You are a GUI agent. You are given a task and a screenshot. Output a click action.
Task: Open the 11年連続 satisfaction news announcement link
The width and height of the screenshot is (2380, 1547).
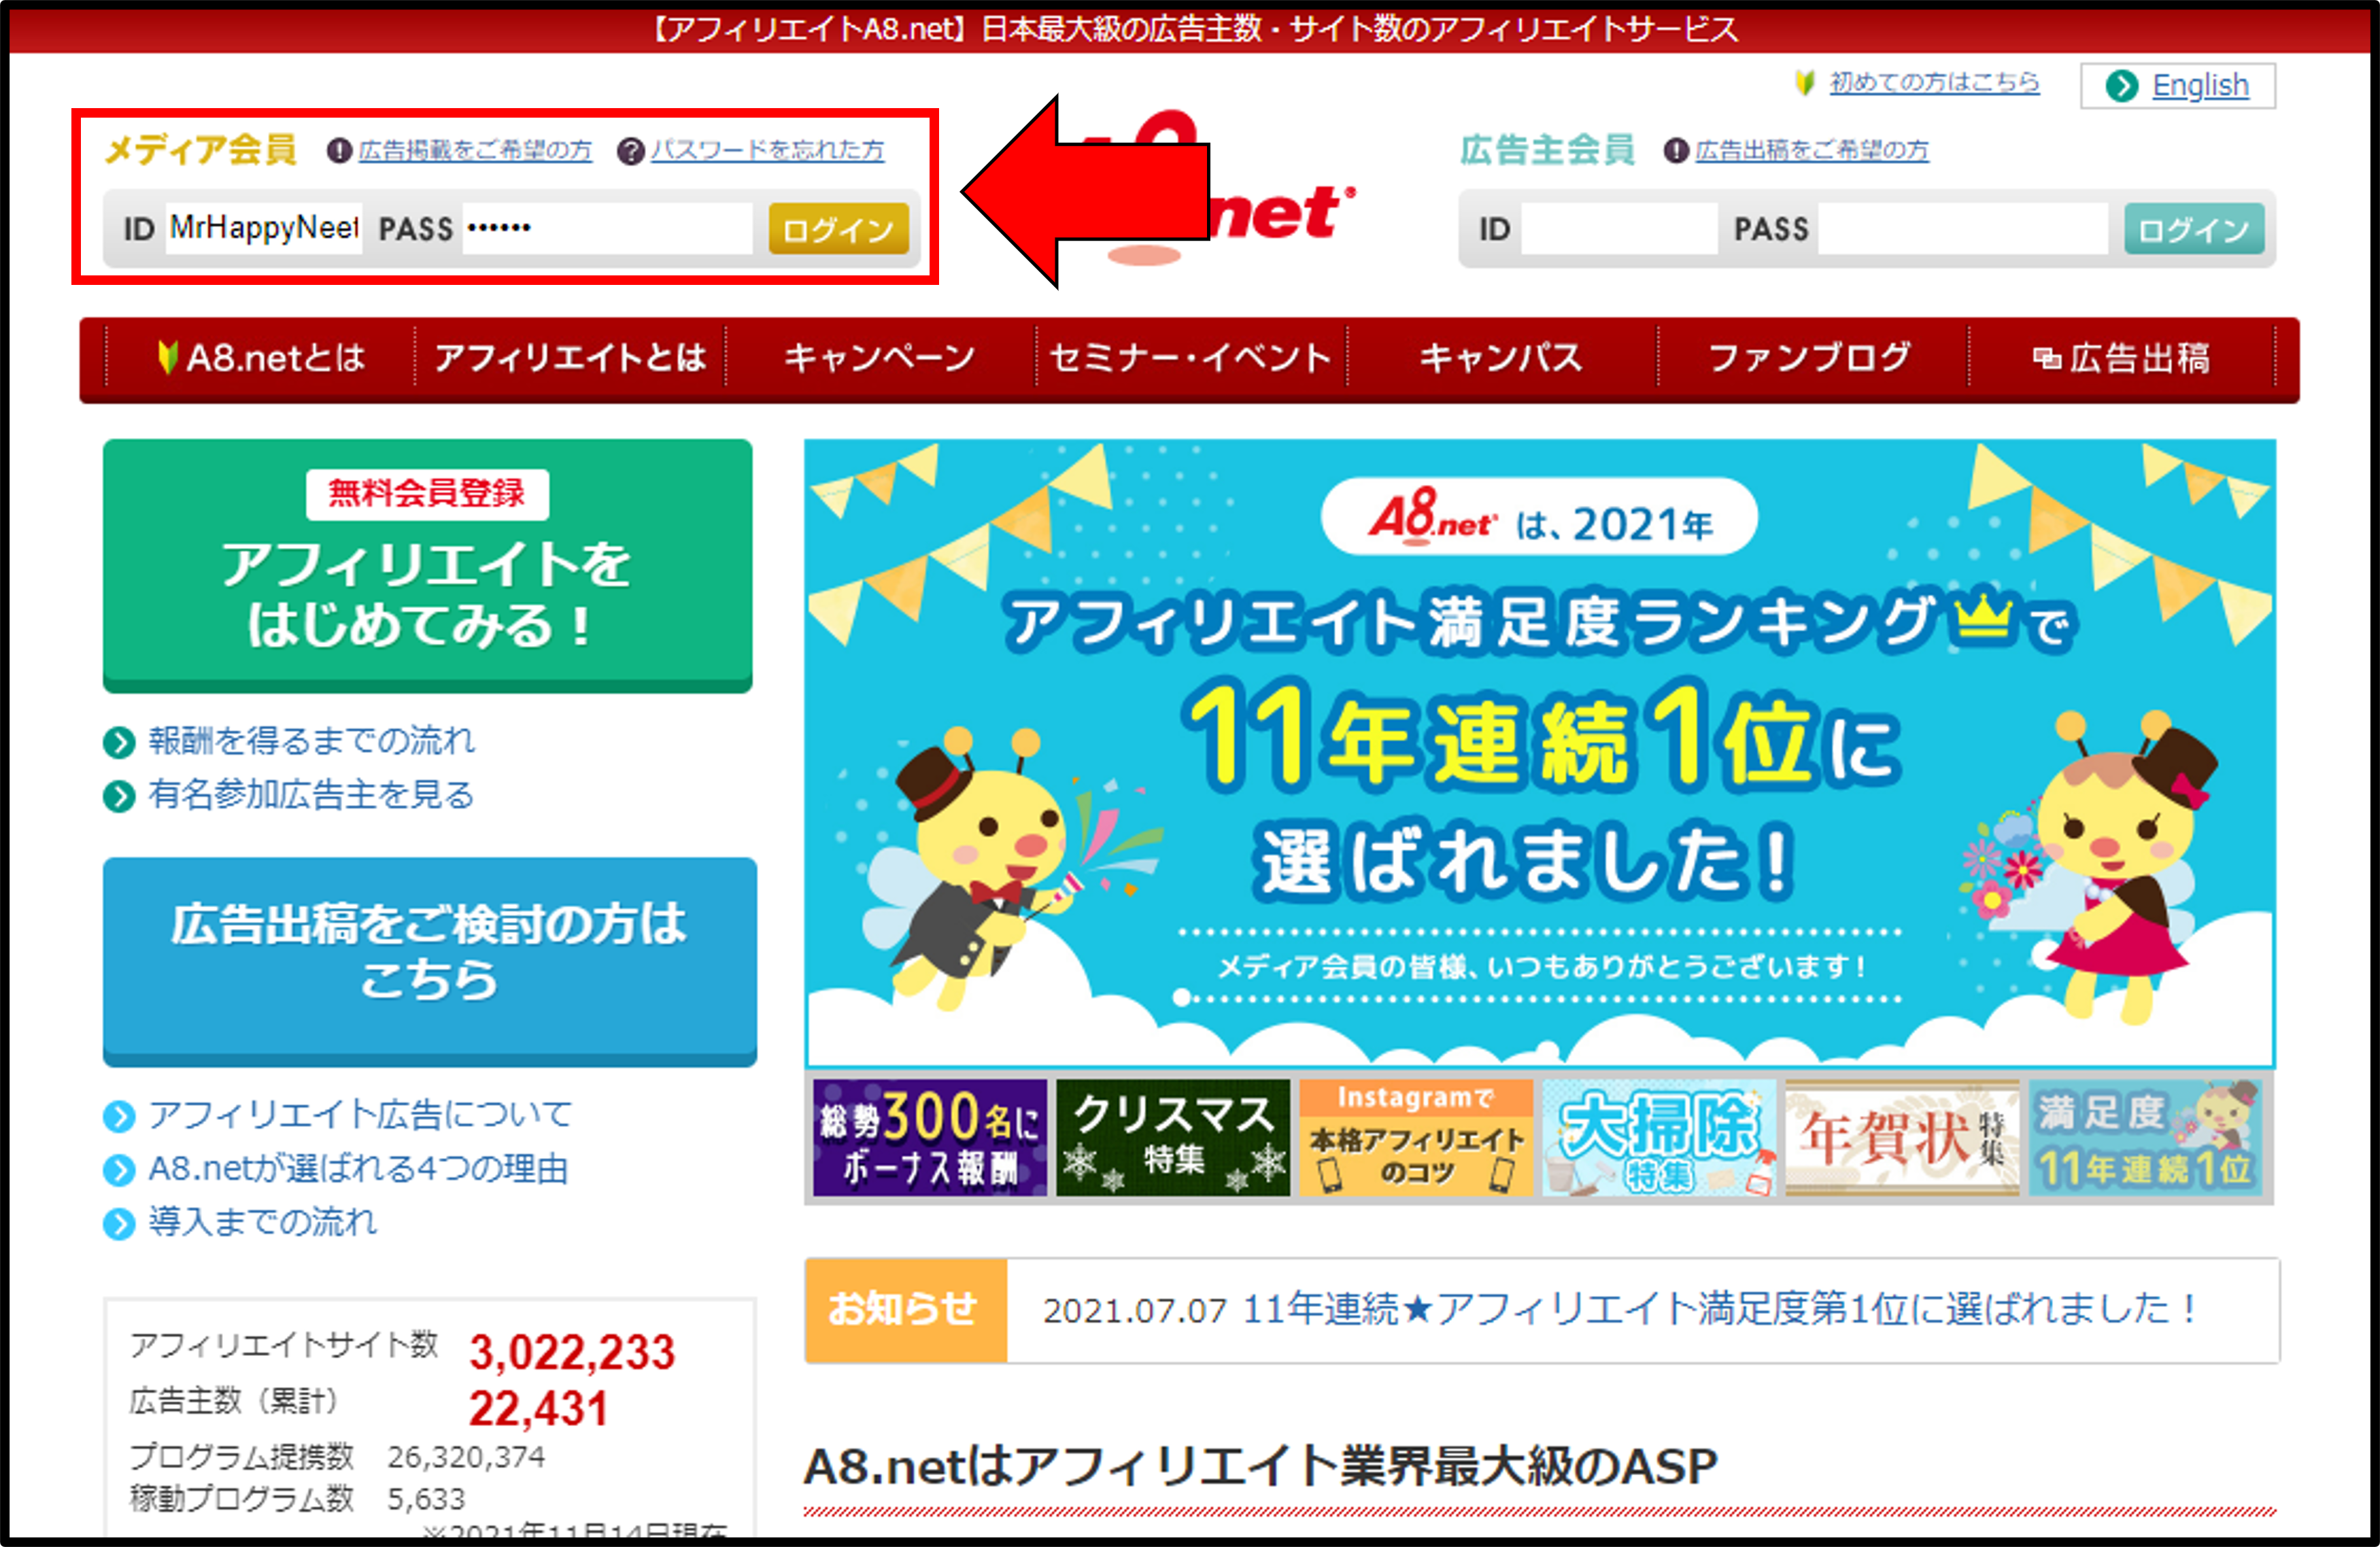pyautogui.click(x=1718, y=1309)
